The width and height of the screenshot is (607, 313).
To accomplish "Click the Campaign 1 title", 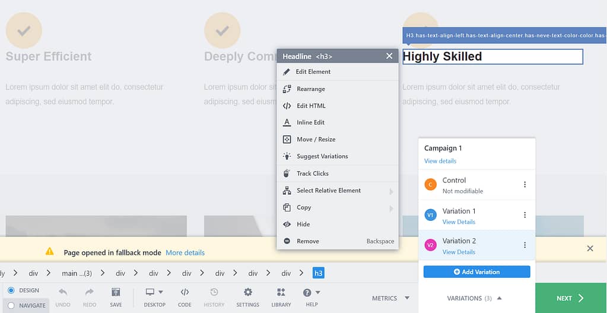I will click(443, 148).
